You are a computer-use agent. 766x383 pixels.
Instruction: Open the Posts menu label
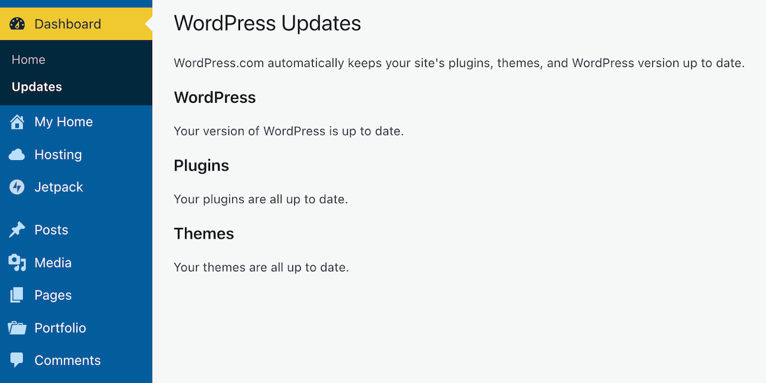click(x=51, y=230)
